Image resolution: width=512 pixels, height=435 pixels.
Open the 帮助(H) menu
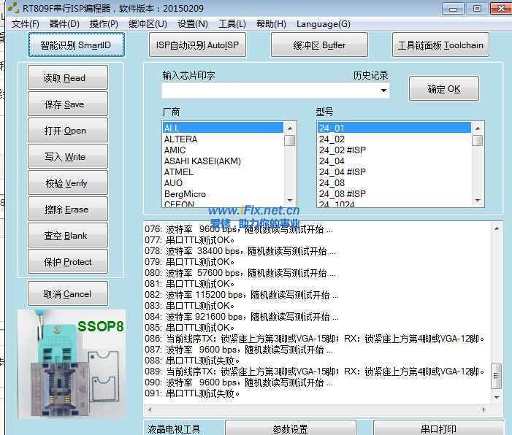tap(271, 24)
